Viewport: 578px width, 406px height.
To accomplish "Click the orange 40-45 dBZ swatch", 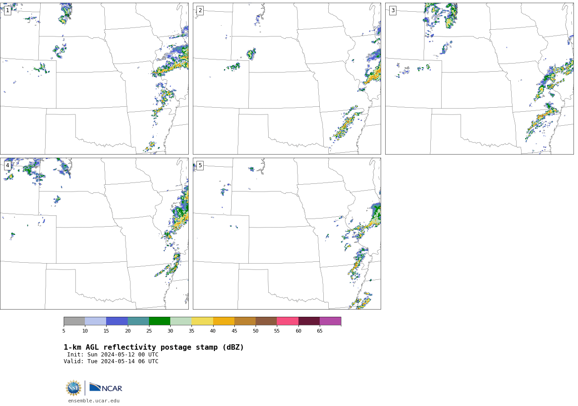I will 224,321.
